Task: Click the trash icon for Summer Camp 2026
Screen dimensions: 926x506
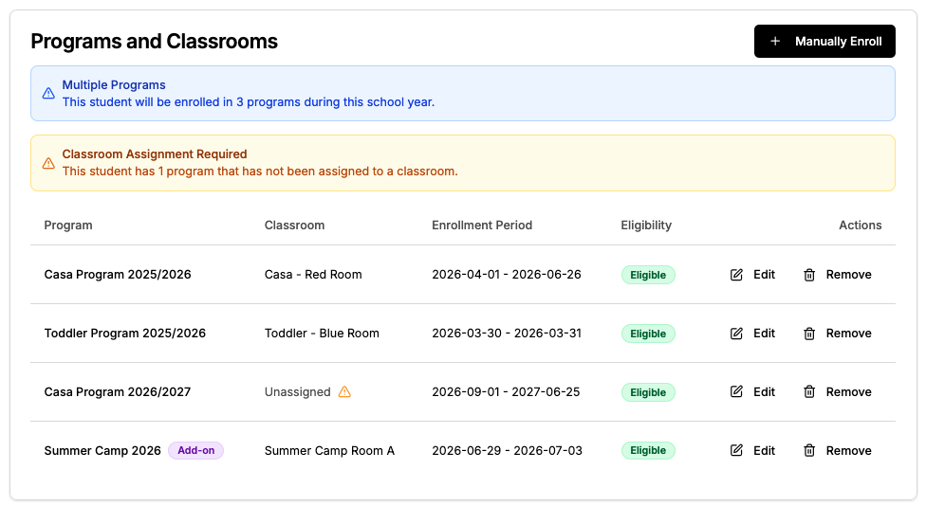Action: (809, 450)
